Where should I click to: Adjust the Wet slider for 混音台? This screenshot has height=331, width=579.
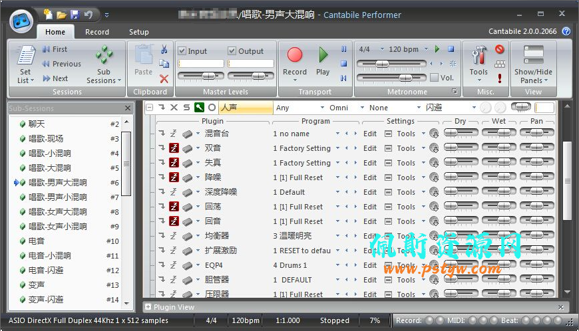(499, 133)
